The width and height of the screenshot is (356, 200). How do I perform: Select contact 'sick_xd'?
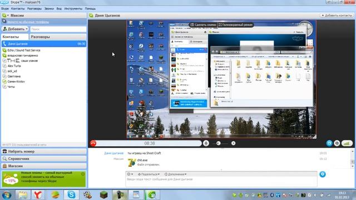click(12, 71)
